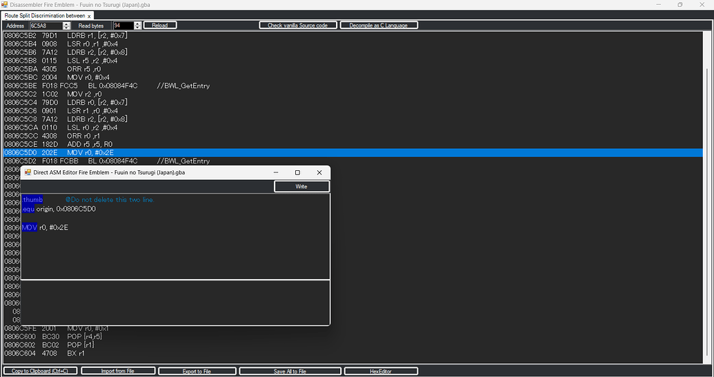Select line 0806C5C6 LSR r1, r0, #0x4
This screenshot has height=377, width=714.
coord(353,110)
